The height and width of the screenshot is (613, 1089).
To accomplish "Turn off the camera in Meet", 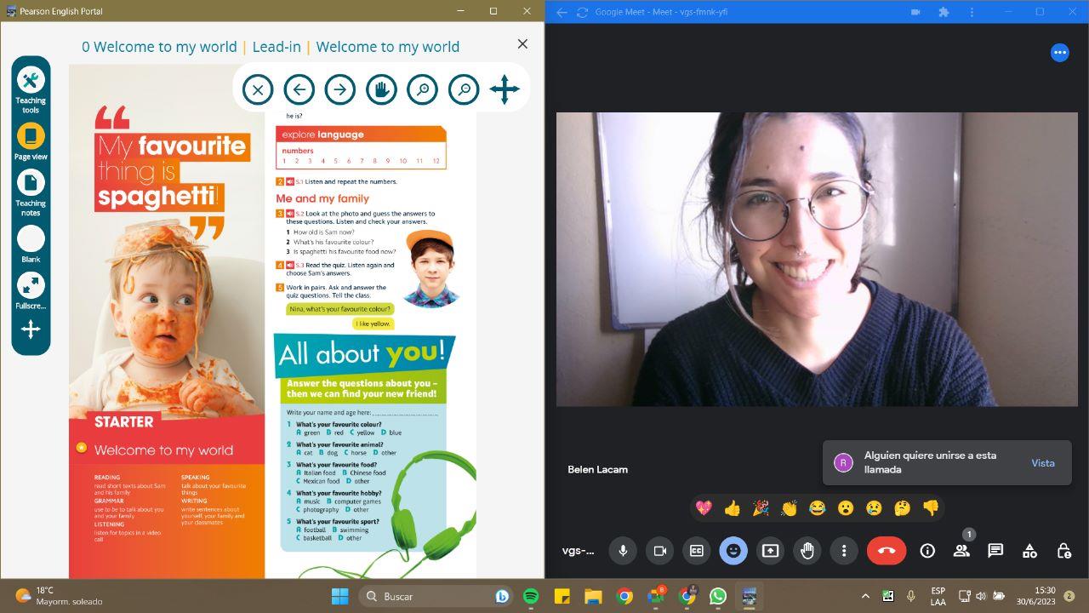I will click(659, 551).
